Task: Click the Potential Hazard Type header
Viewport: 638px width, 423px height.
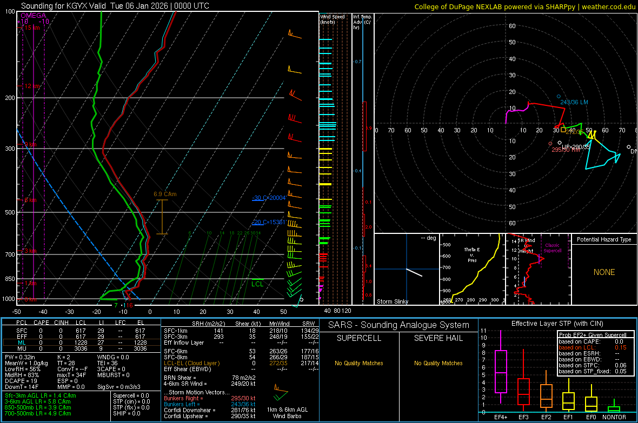Action: tap(604, 239)
